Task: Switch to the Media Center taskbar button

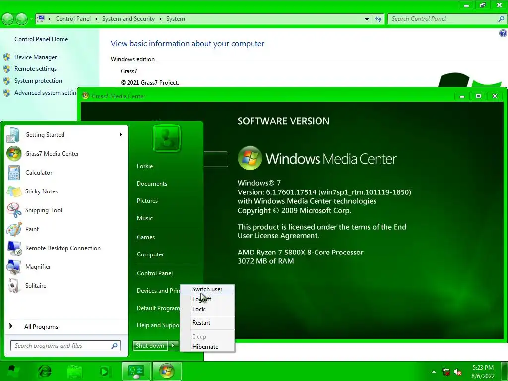Action: coord(167,371)
